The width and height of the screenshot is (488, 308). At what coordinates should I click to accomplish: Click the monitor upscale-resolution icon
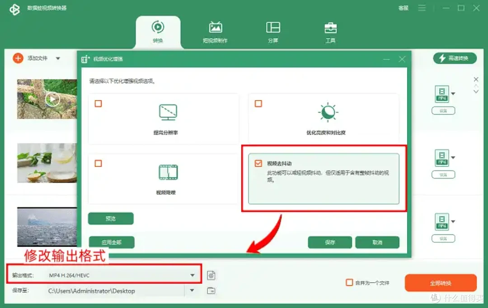coord(168,112)
